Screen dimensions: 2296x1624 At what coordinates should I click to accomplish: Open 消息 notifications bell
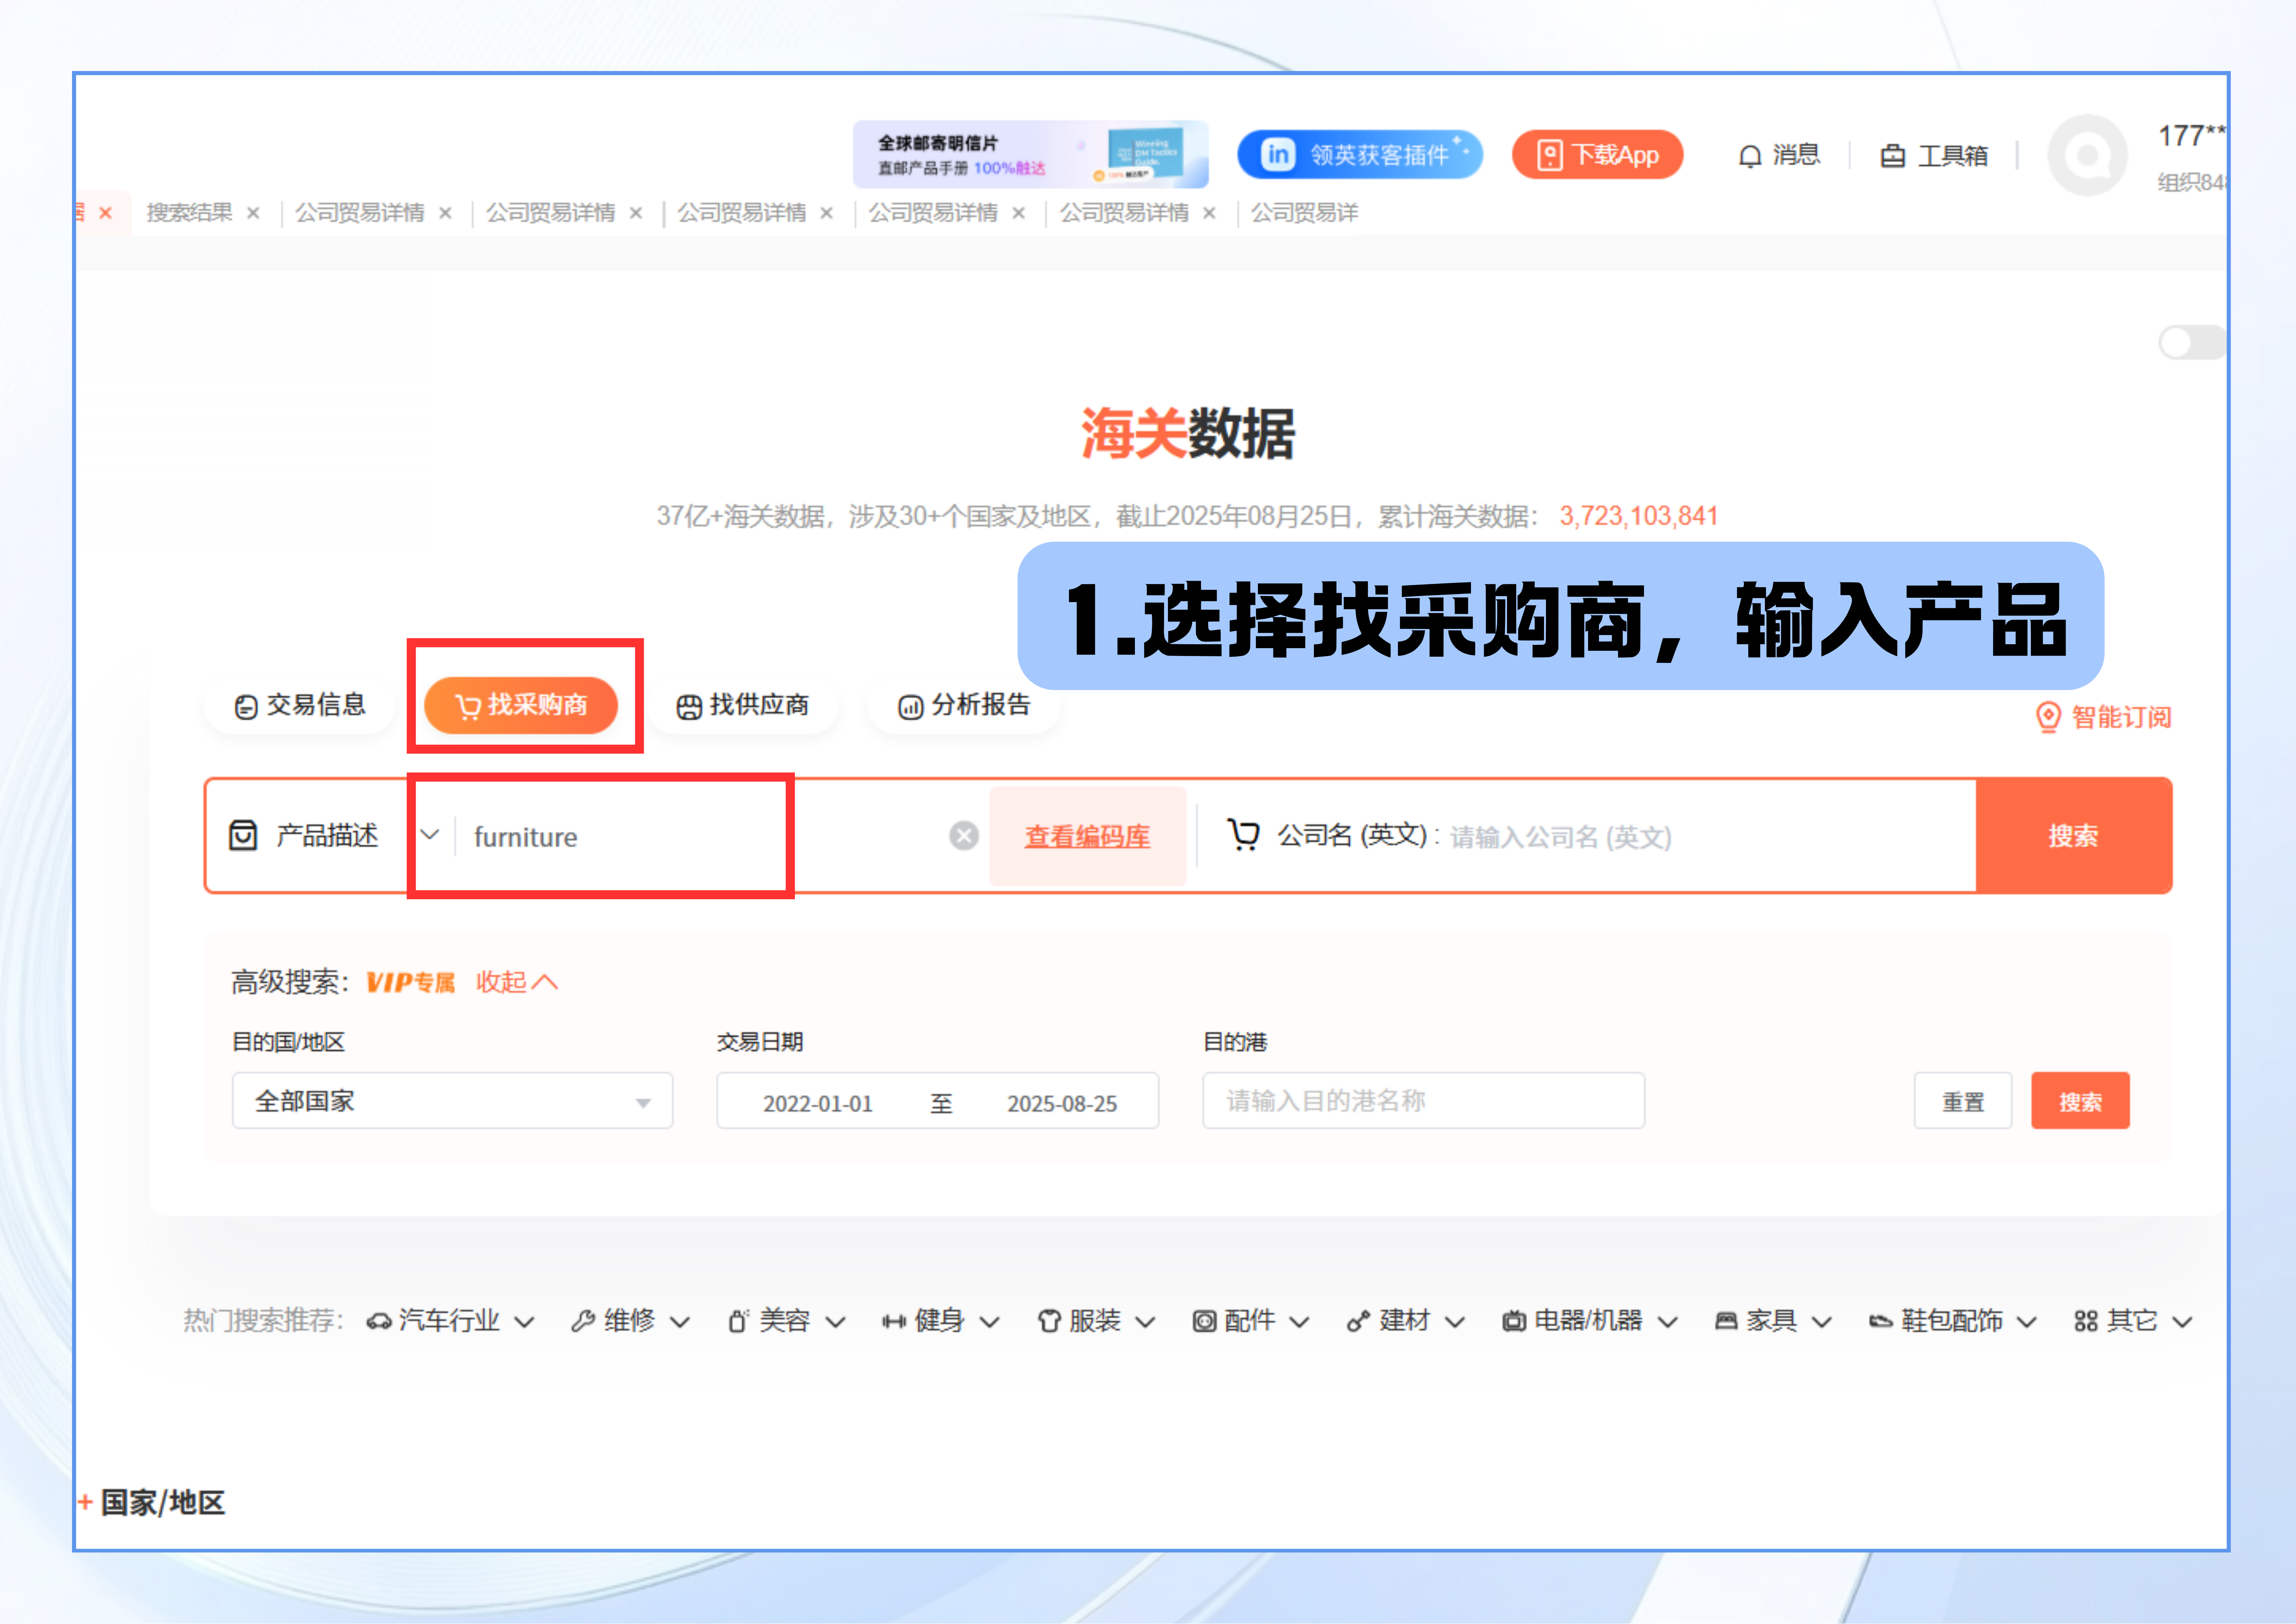click(1779, 155)
